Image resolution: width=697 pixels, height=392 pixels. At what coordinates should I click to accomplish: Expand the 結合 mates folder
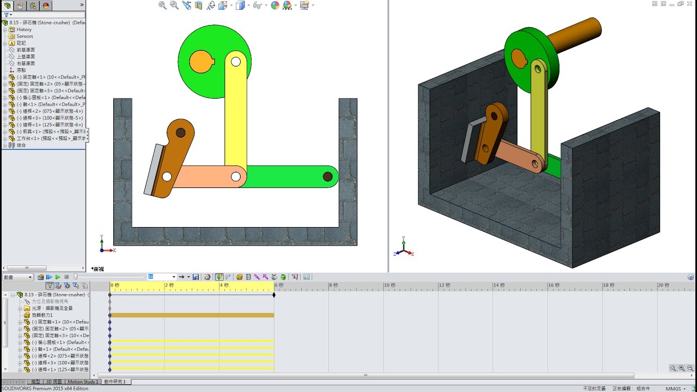coord(5,145)
